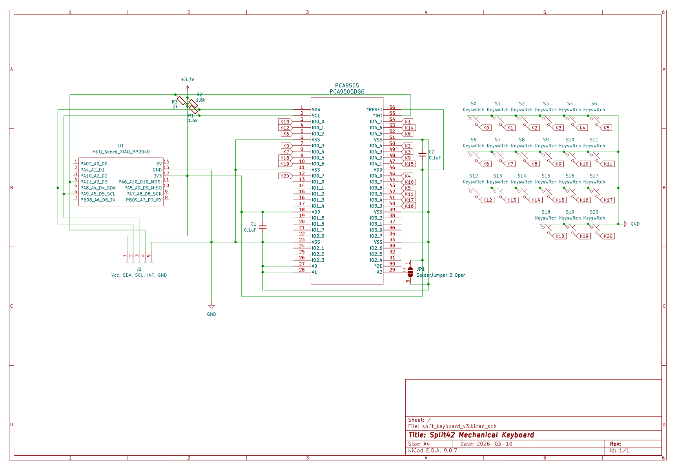
Task: Select solder jumper JP1
Action: 410,271
